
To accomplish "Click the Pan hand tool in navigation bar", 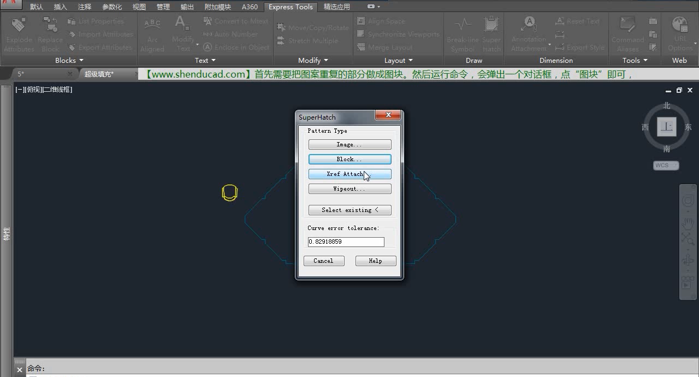I will [688, 223].
